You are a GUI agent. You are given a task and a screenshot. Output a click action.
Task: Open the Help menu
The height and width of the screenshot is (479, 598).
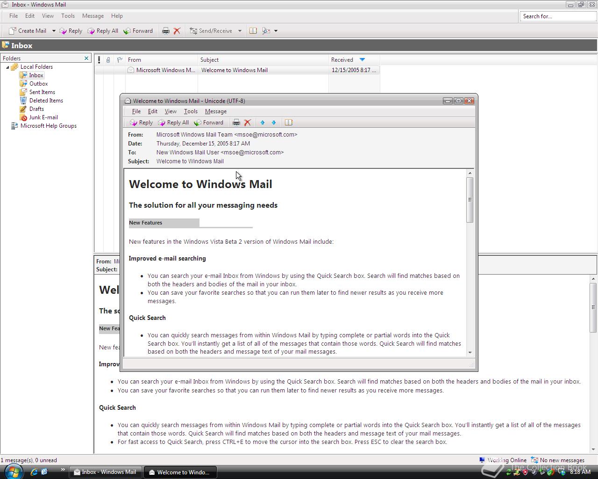tap(117, 16)
